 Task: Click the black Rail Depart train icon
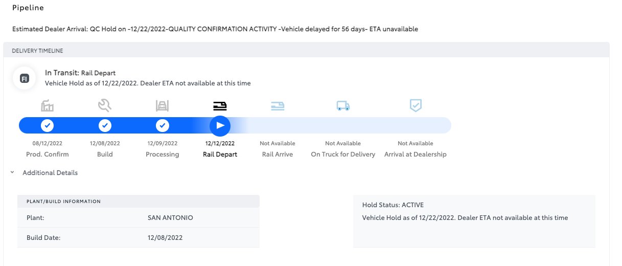[x=220, y=106]
